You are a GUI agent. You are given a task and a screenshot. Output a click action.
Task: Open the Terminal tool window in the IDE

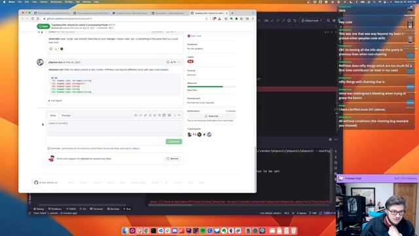click(x=96, y=208)
